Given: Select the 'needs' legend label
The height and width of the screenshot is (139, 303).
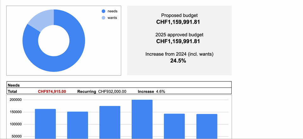Looking at the screenshot, I should pyautogui.click(x=112, y=11).
